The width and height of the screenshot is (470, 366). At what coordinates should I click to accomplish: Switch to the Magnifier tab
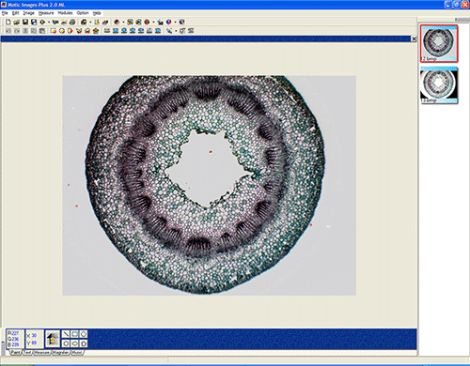(60, 352)
